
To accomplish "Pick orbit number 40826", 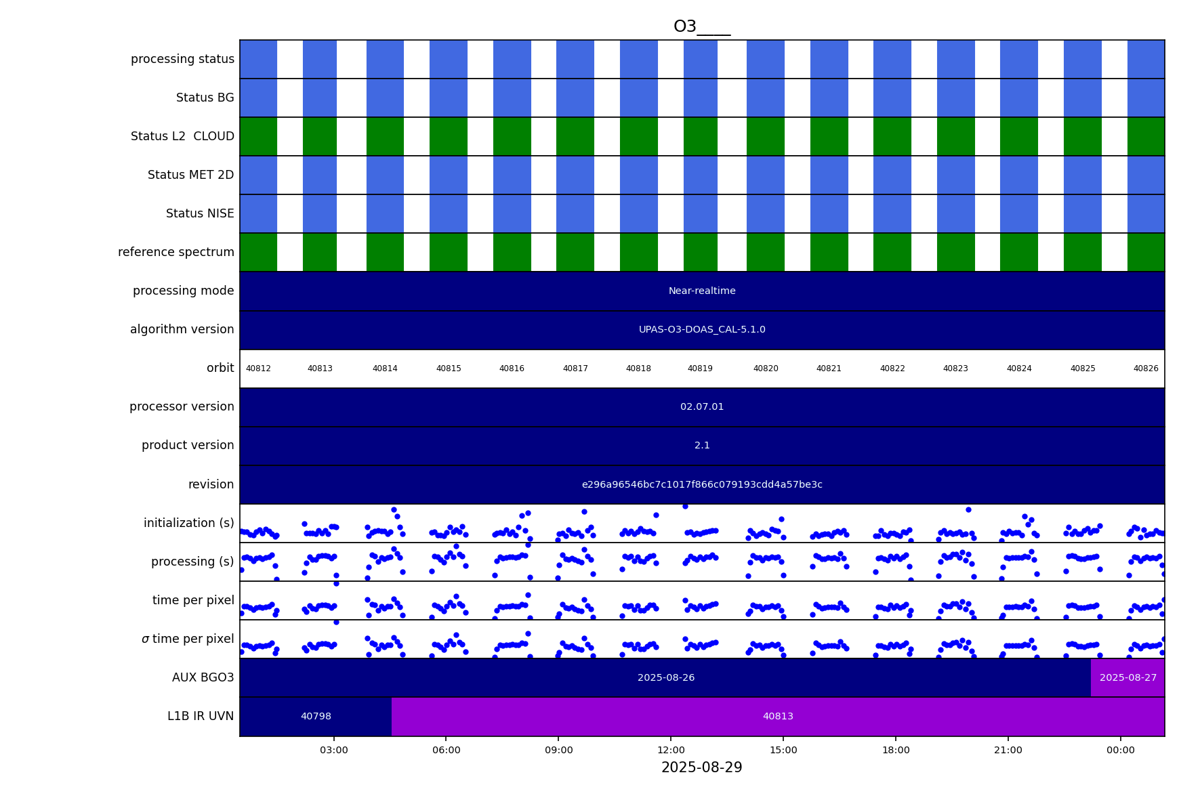I will (x=1145, y=369).
